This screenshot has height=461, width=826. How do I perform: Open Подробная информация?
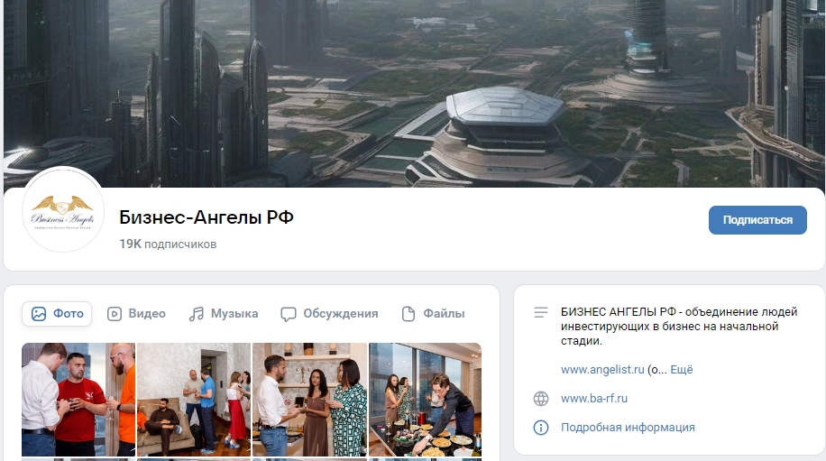(x=628, y=428)
